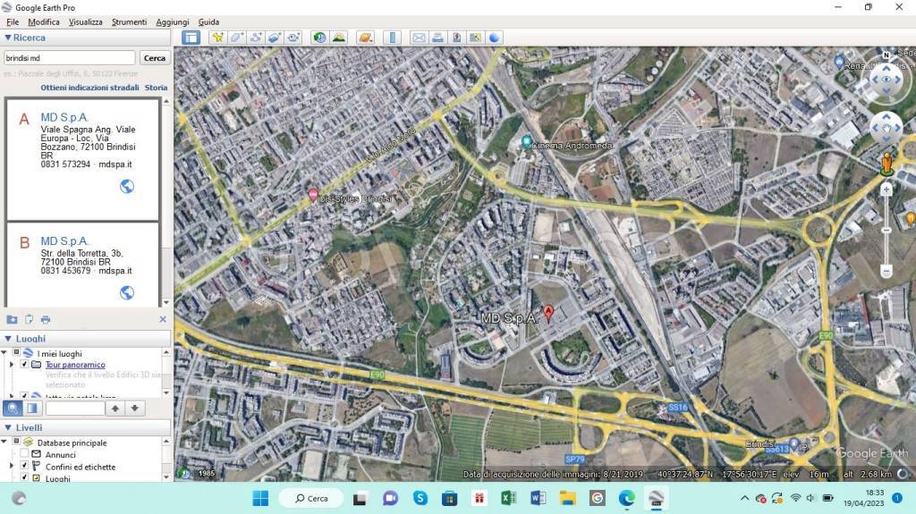Switch between Earth, Sky and planets

click(365, 38)
